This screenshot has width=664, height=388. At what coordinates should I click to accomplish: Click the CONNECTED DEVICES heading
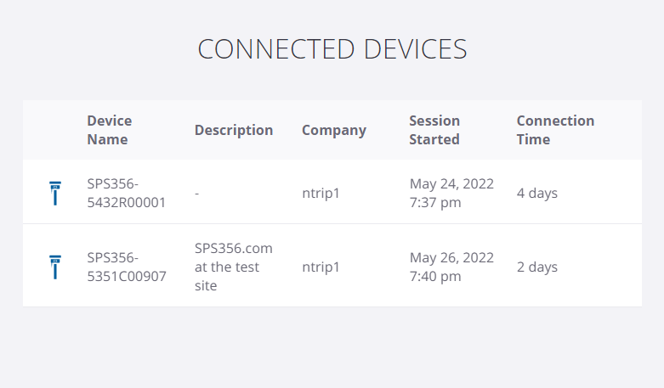click(332, 49)
